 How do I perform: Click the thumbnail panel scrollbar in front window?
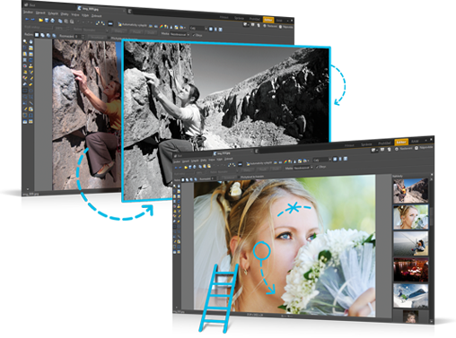(x=432, y=215)
